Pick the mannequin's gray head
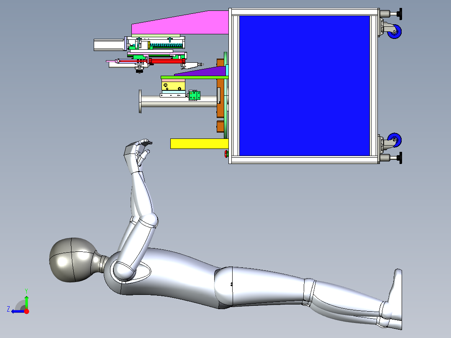451x338 pixels. point(72,260)
